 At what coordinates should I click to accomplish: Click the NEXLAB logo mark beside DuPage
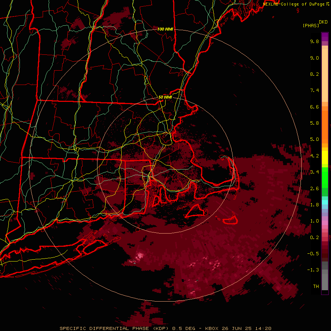328,4
